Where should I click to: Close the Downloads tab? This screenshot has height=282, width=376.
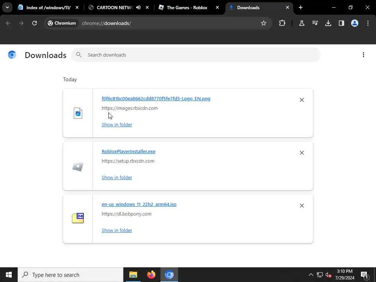(x=287, y=7)
